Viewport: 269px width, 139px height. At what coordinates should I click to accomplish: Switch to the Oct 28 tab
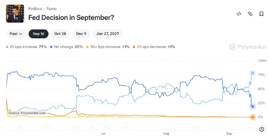[60, 34]
